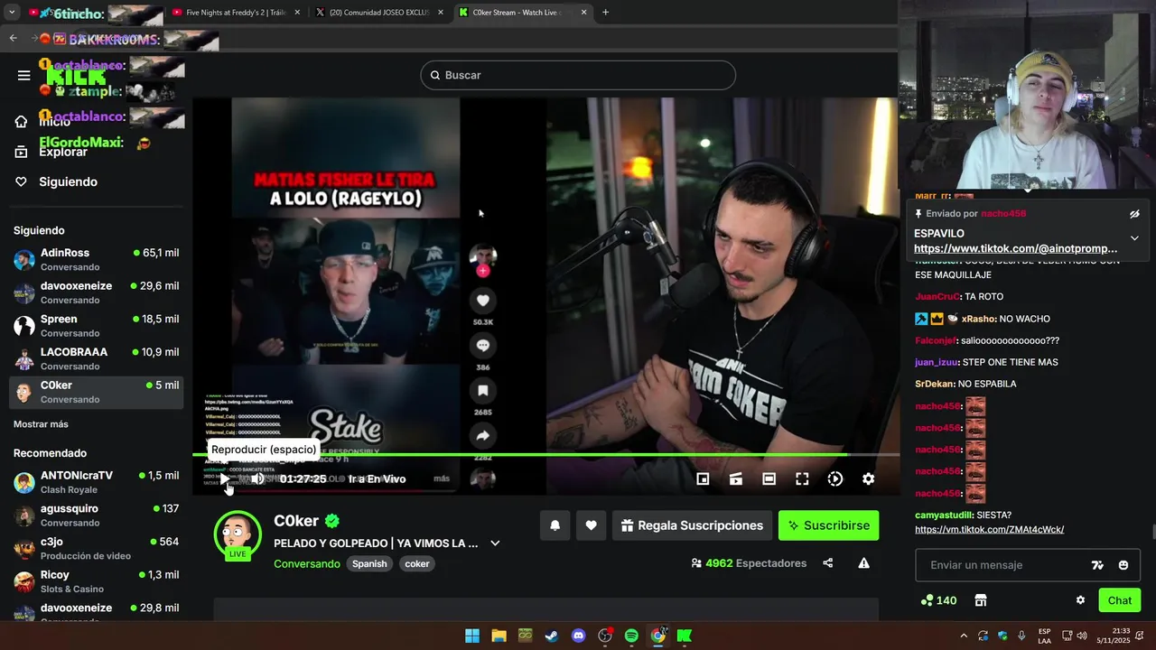Click the green Suscribirse button
Screen dimensions: 1156x650
pos(828,525)
